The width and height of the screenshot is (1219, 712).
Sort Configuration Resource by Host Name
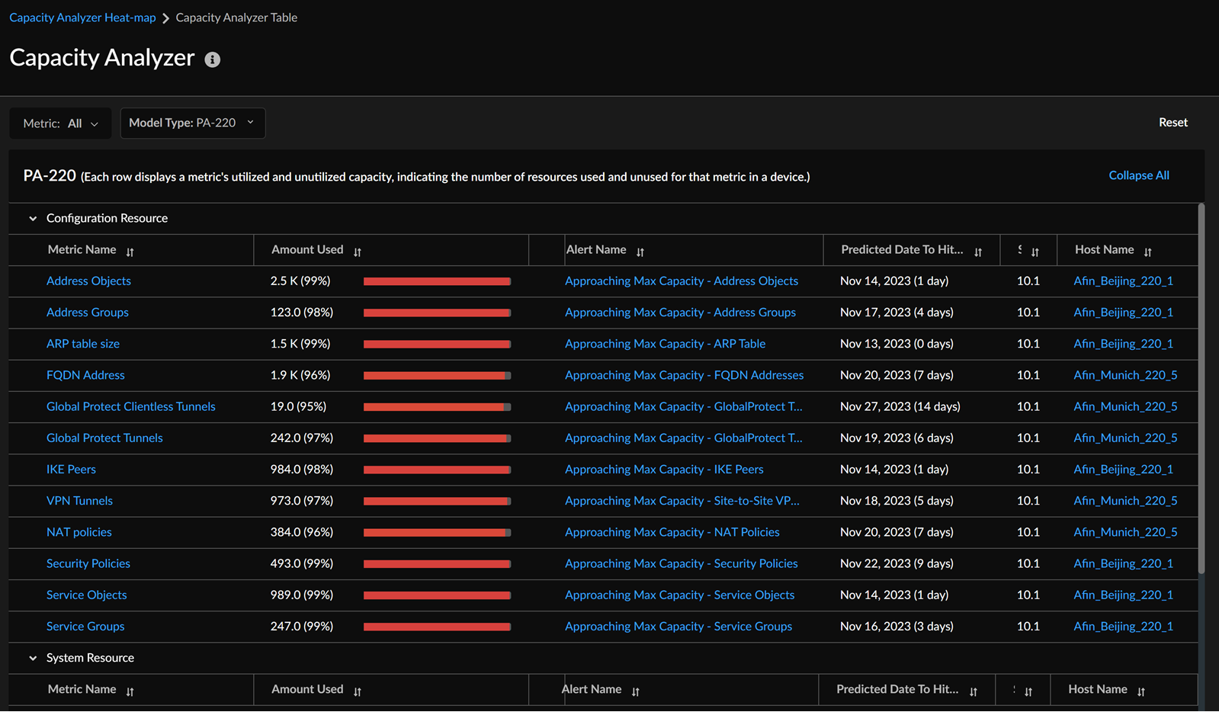[1147, 252]
